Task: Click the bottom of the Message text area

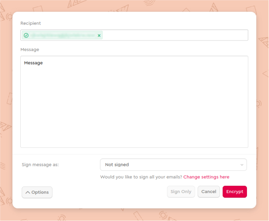Action: (134, 141)
